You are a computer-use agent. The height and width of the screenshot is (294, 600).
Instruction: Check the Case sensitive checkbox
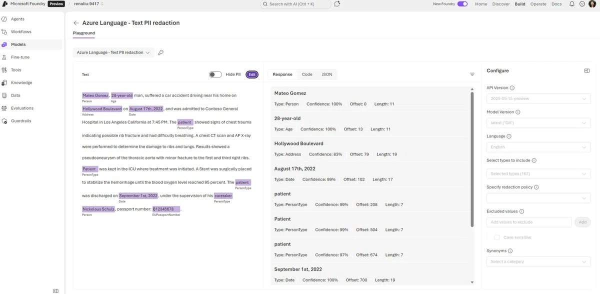(497, 237)
